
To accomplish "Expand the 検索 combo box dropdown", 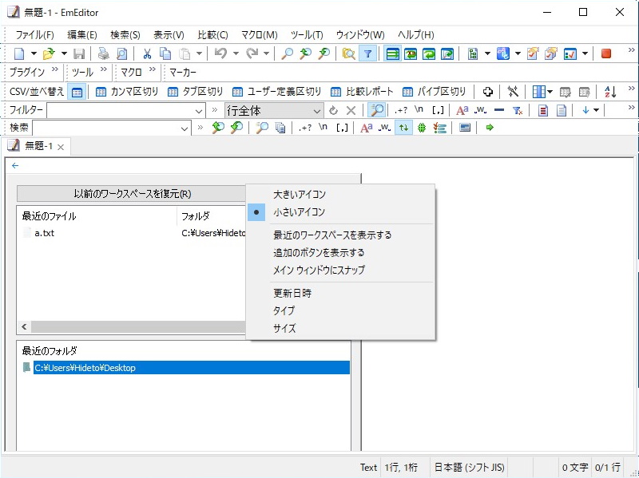I will click(x=185, y=128).
